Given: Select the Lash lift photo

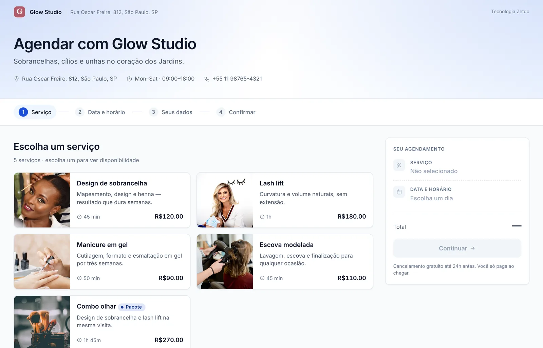Looking at the screenshot, I should pos(225,200).
